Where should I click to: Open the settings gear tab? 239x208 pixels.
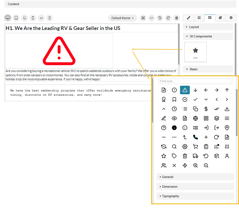coord(231,18)
